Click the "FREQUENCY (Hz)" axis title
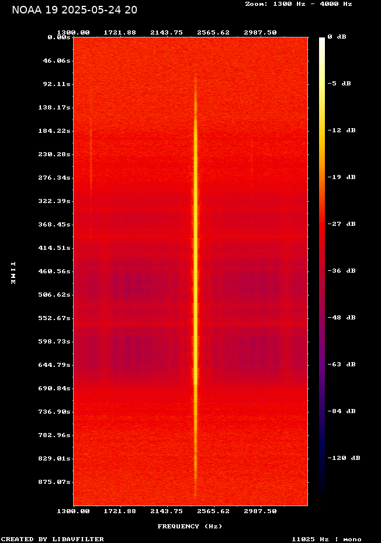The height and width of the screenshot is (543, 381). (190, 527)
